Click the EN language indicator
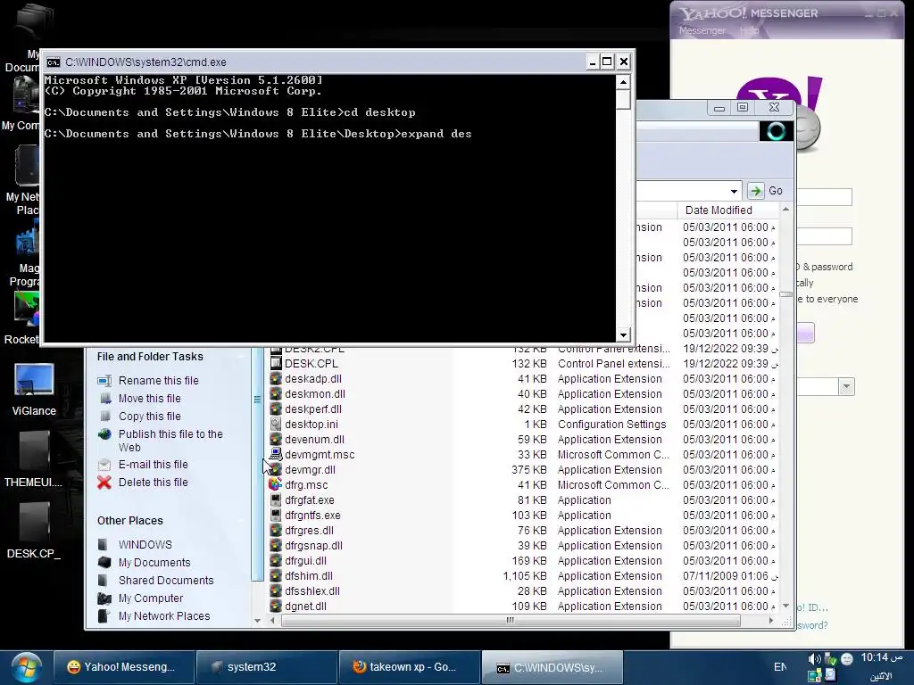Image resolution: width=914 pixels, height=685 pixels. (x=780, y=667)
